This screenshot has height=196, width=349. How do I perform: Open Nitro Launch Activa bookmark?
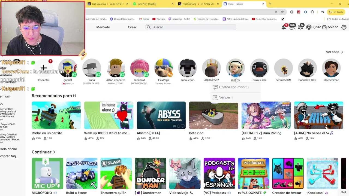(235, 19)
